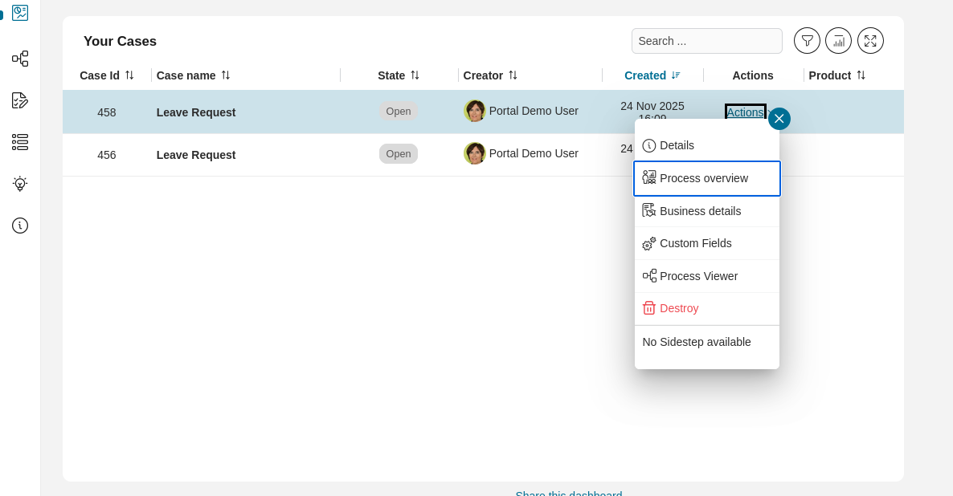The image size is (953, 496).
Task: Toggle sorting on the Case Id column
Action: tap(129, 75)
